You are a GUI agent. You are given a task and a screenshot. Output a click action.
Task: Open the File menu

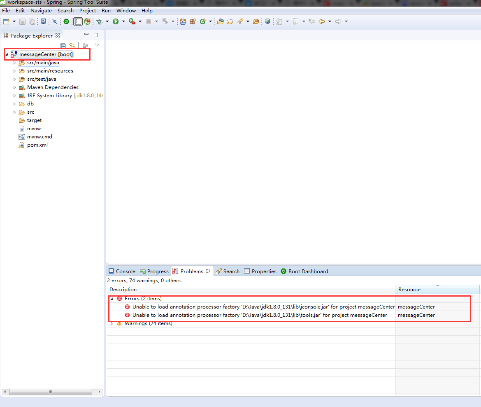6,10
